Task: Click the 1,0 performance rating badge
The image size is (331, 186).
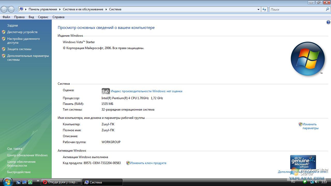Action: [x=106, y=91]
